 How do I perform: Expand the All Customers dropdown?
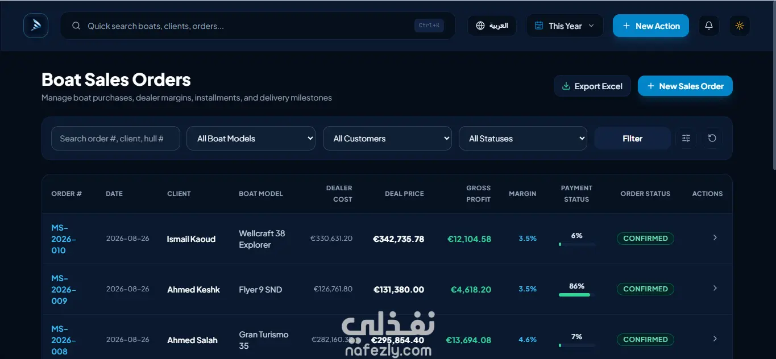coord(387,139)
